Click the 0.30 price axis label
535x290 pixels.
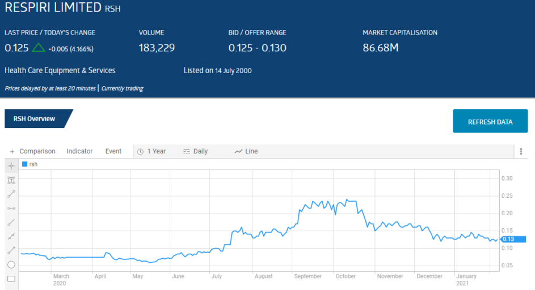click(507, 178)
